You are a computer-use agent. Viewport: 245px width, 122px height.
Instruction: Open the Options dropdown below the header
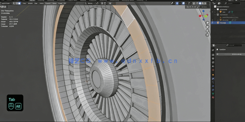tap(205, 7)
